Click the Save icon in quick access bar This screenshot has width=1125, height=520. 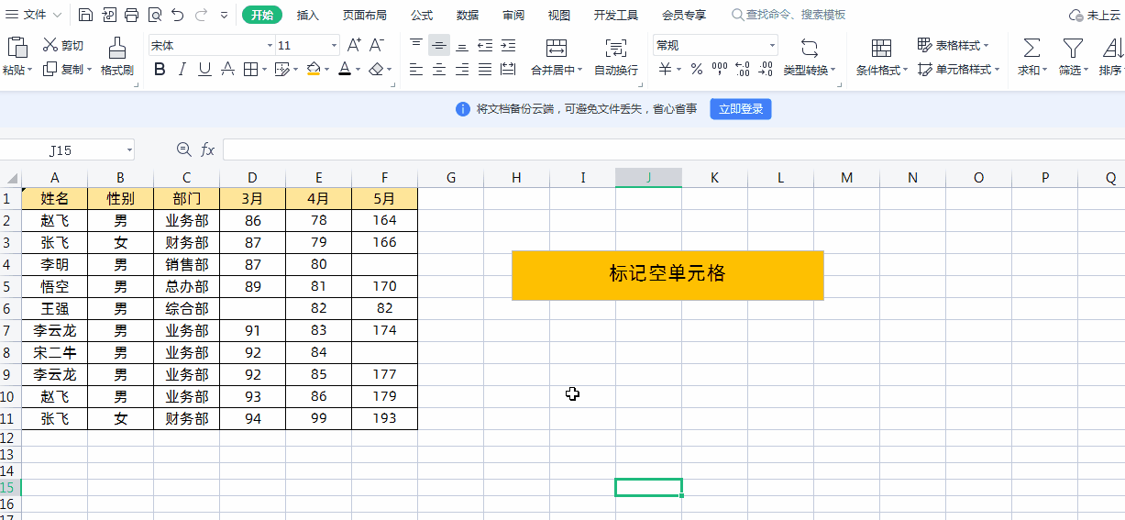coord(85,15)
